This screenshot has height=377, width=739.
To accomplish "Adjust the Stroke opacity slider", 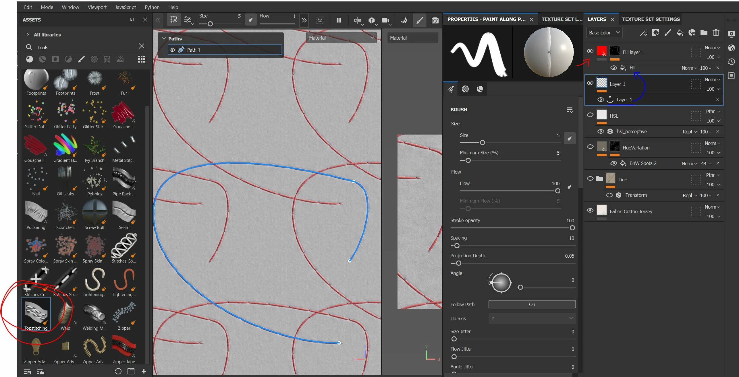I will coord(572,228).
